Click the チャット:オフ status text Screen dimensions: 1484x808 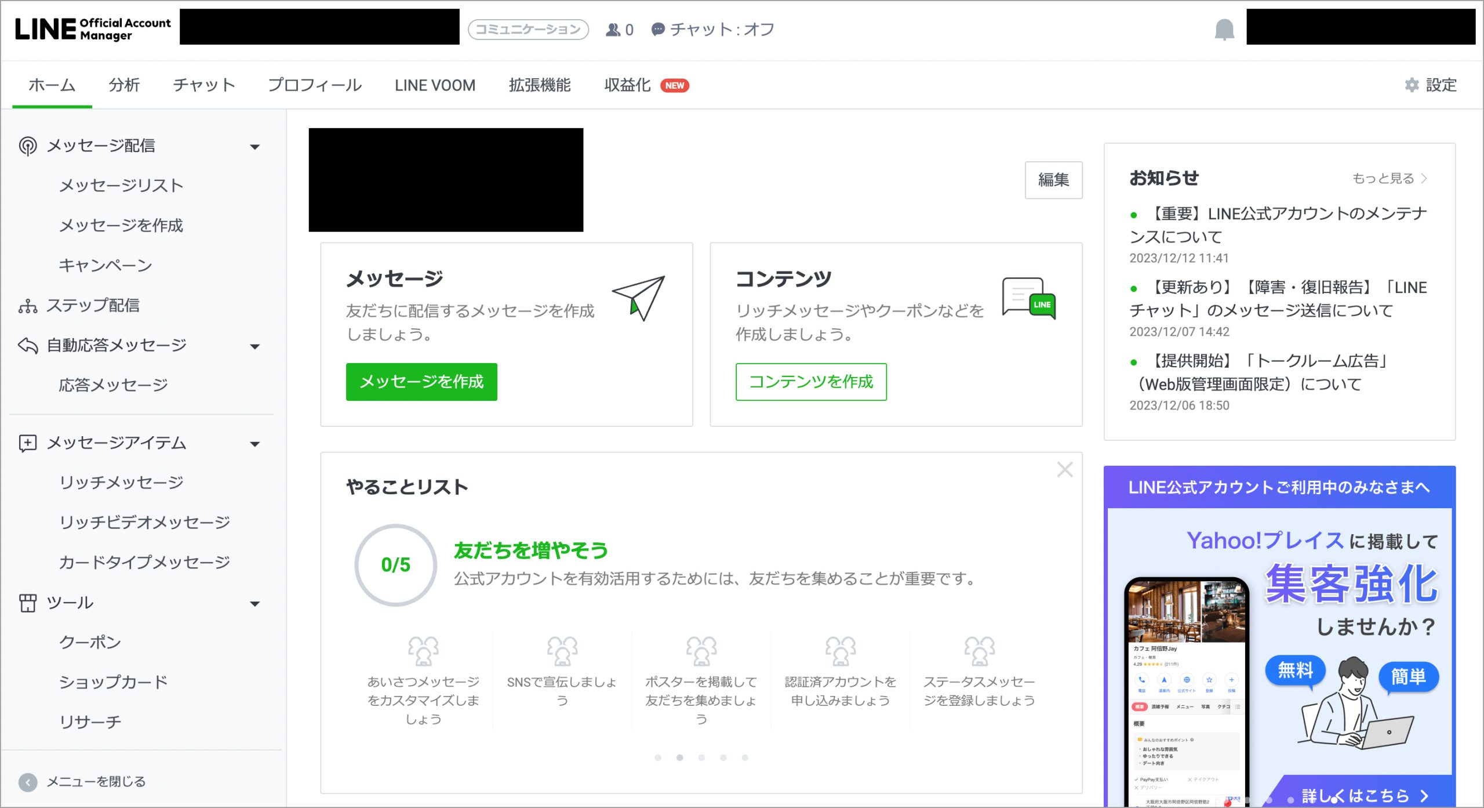click(x=722, y=30)
